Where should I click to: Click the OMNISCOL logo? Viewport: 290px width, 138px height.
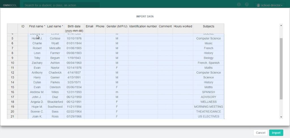[x=10, y=5]
